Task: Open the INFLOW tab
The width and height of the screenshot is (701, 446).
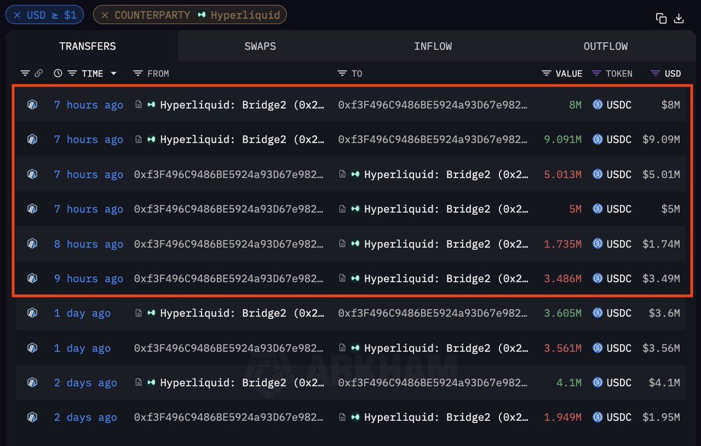Action: point(433,46)
